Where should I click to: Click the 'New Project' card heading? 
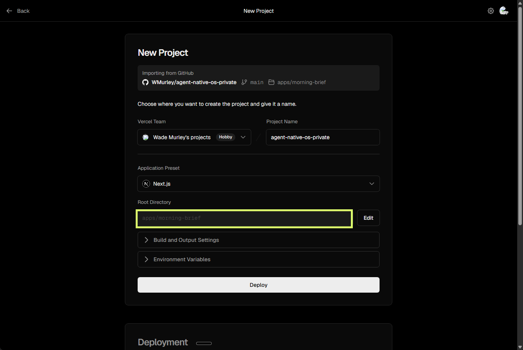pyautogui.click(x=163, y=53)
